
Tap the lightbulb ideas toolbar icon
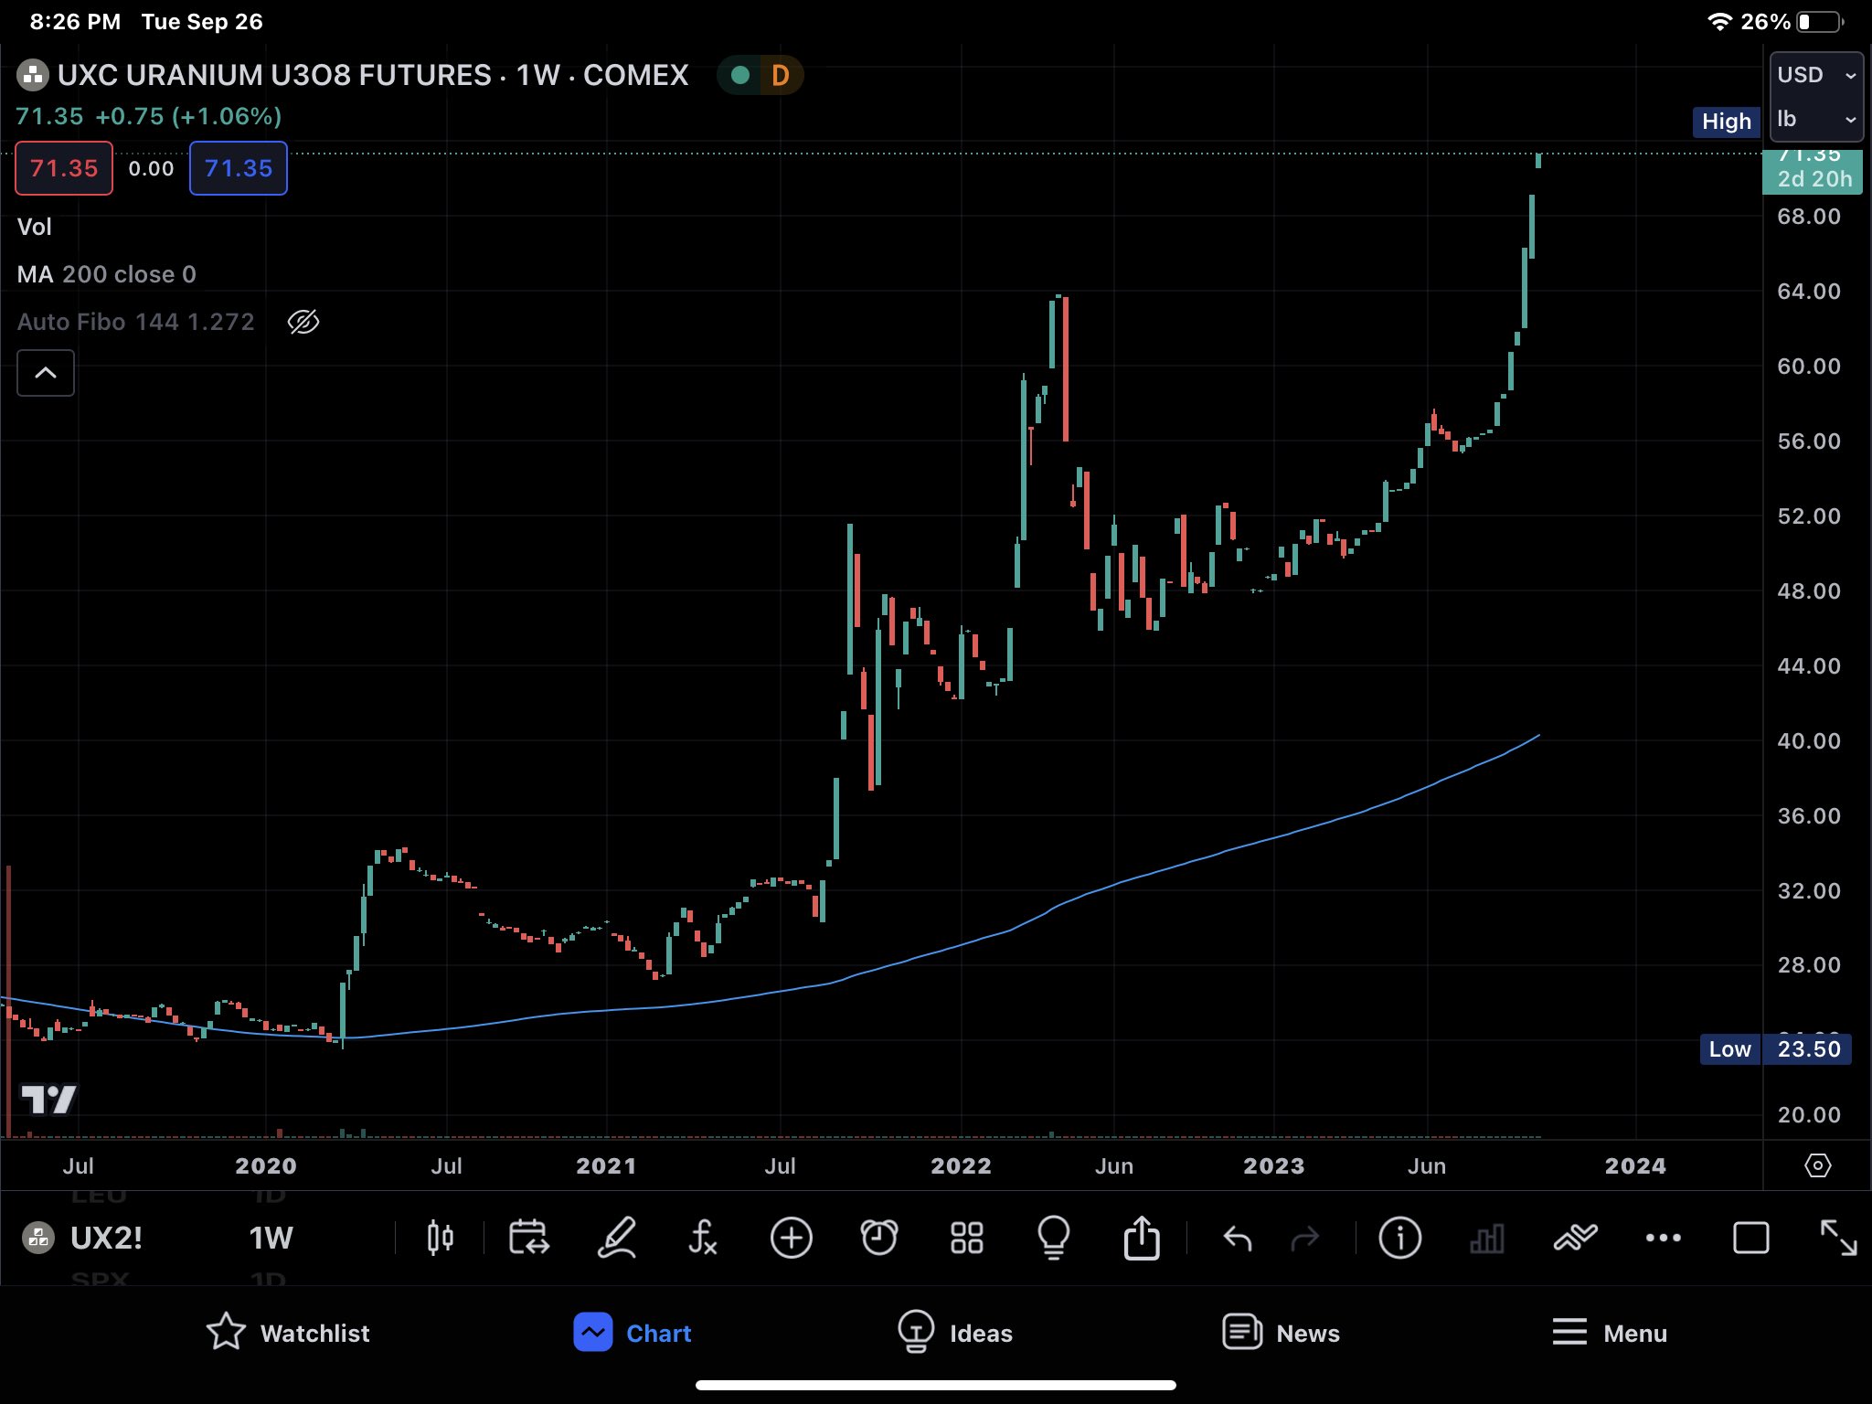[1053, 1239]
